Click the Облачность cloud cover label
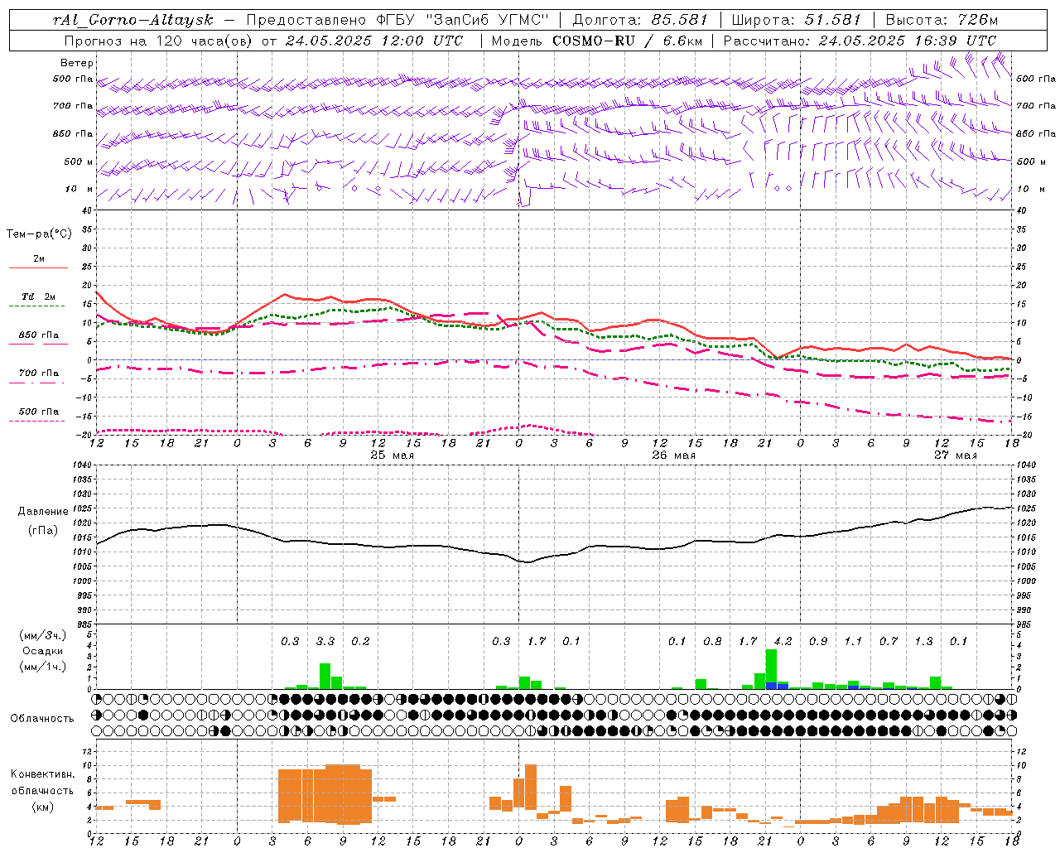Screen dimensions: 1060x848 (x=42, y=719)
